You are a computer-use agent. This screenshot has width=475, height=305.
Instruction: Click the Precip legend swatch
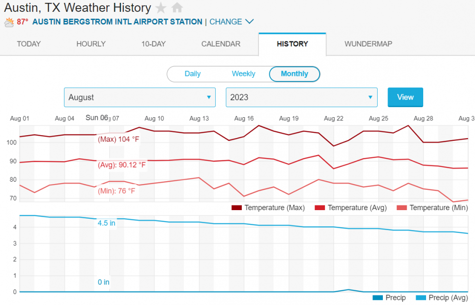(377, 298)
